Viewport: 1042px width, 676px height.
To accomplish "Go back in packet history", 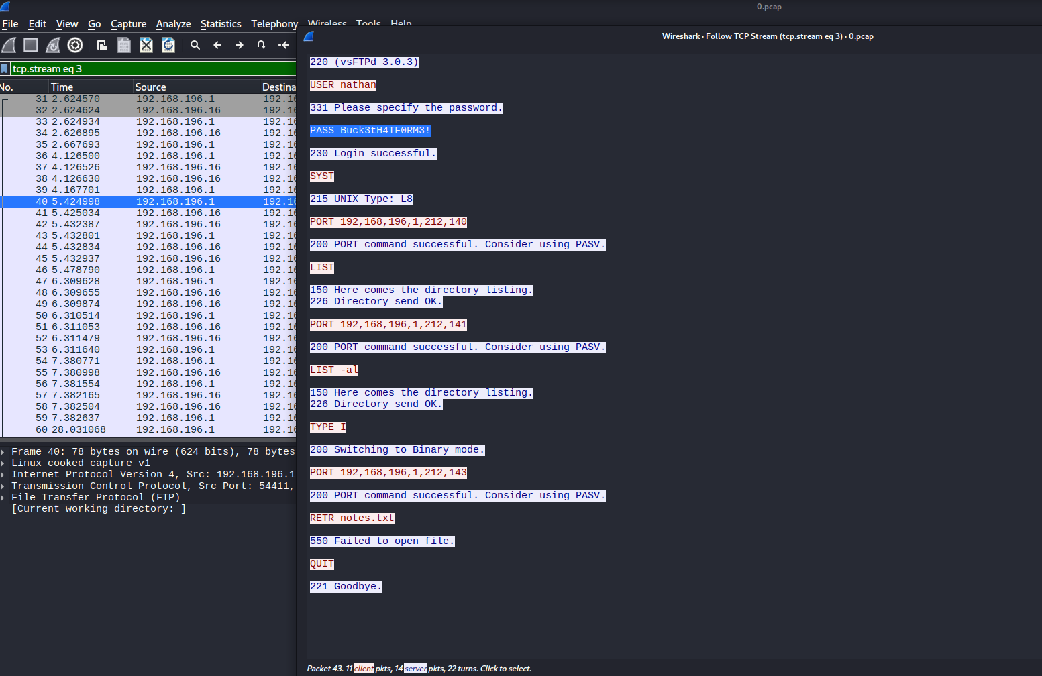I will 217,45.
